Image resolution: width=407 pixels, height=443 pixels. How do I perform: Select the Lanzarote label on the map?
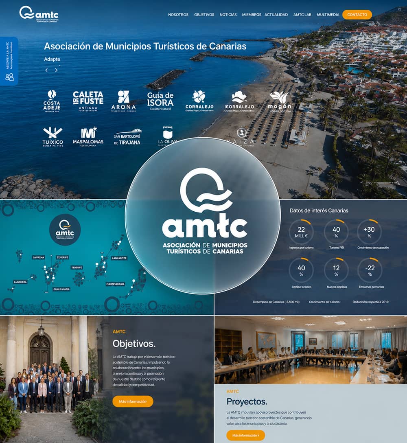coord(119,258)
